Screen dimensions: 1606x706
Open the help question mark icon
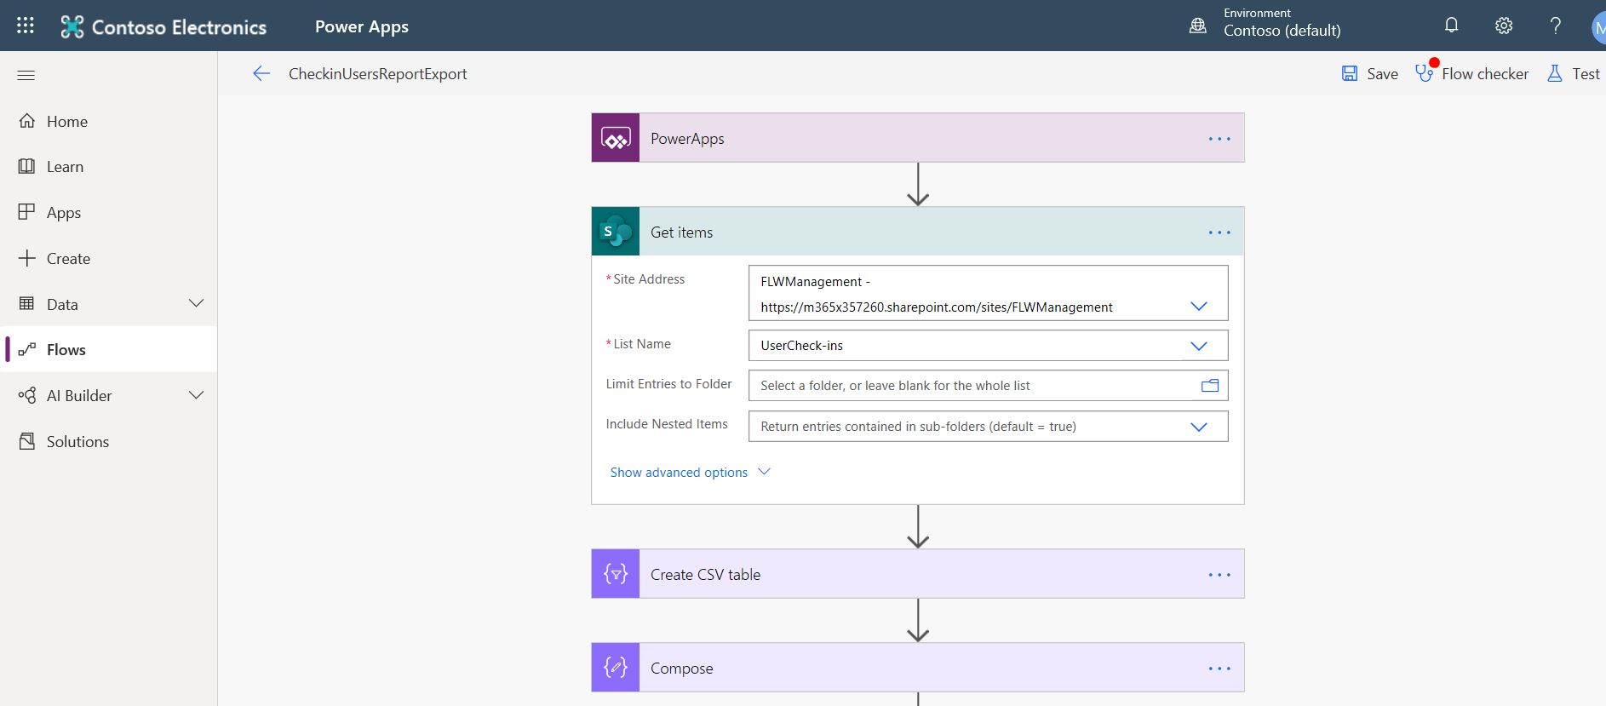tap(1556, 26)
